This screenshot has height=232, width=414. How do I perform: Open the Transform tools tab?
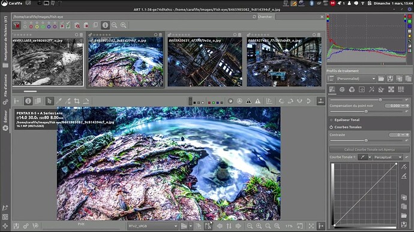(381, 90)
